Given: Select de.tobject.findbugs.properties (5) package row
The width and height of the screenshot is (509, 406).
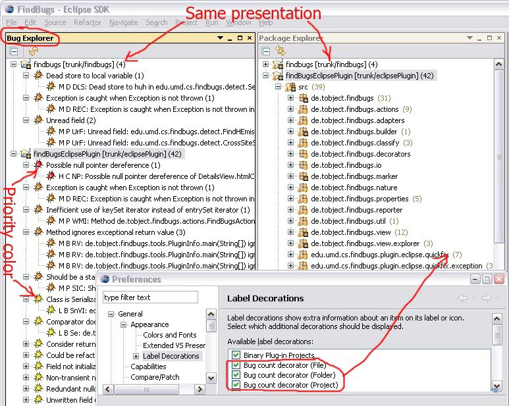Looking at the screenshot, I should tap(360, 199).
